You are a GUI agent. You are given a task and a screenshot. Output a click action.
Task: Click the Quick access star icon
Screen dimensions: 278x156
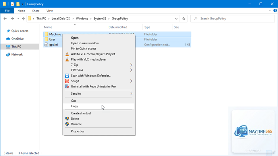tap(8, 31)
